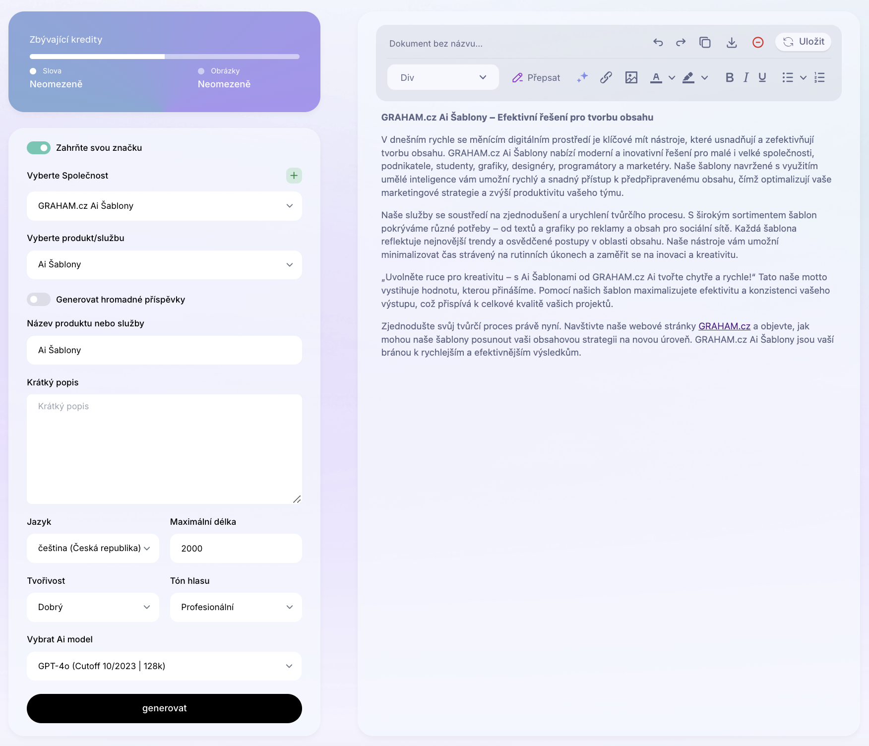
Task: Expand the bullet list style arrow
Action: (x=803, y=77)
